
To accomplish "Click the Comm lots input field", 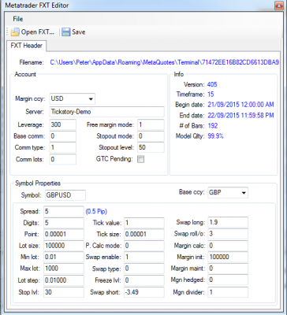I will coord(63,159).
